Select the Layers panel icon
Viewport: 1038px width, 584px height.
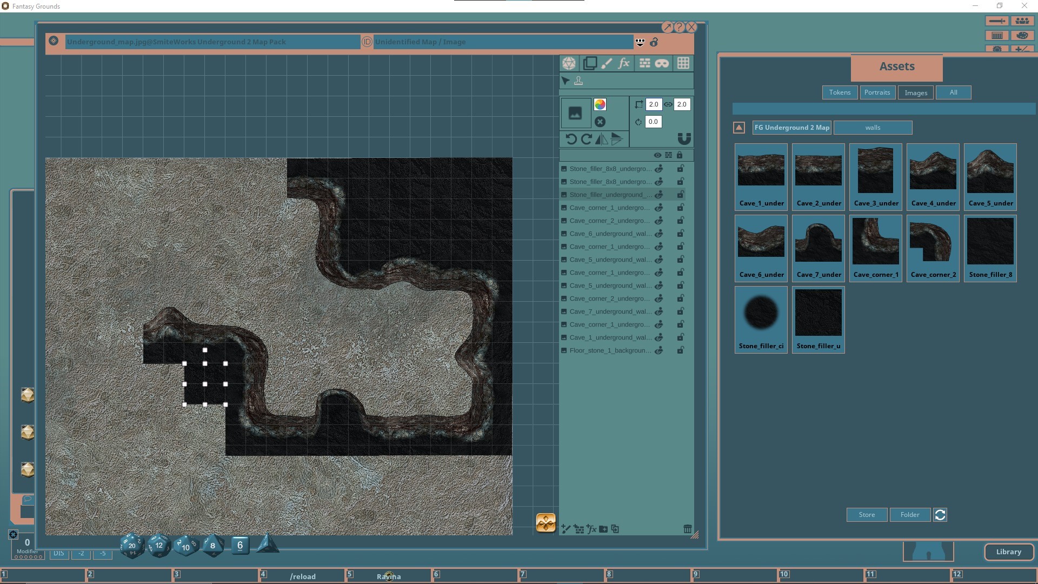click(589, 63)
